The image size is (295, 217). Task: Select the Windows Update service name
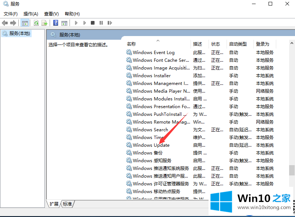click(151, 145)
